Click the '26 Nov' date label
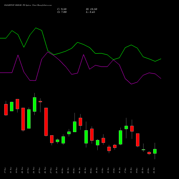 [45, 170]
